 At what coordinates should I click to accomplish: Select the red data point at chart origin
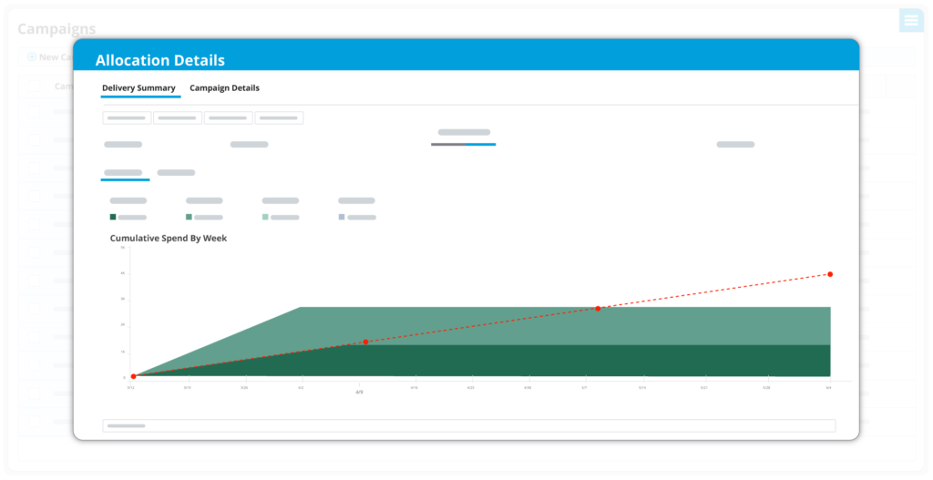click(x=133, y=376)
